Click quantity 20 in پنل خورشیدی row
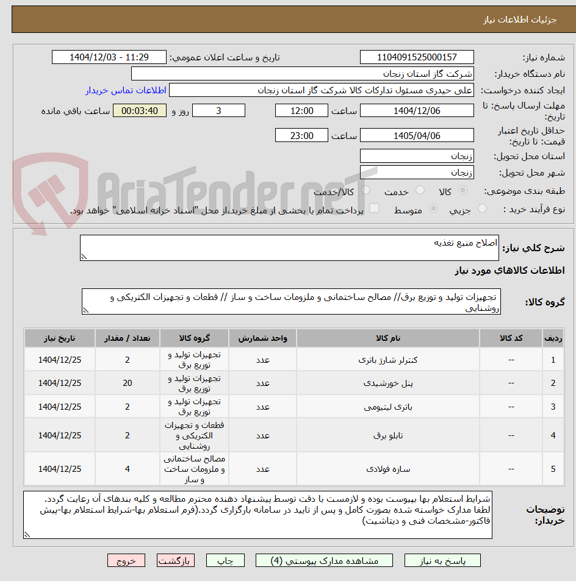The image size is (576, 581). (x=127, y=383)
